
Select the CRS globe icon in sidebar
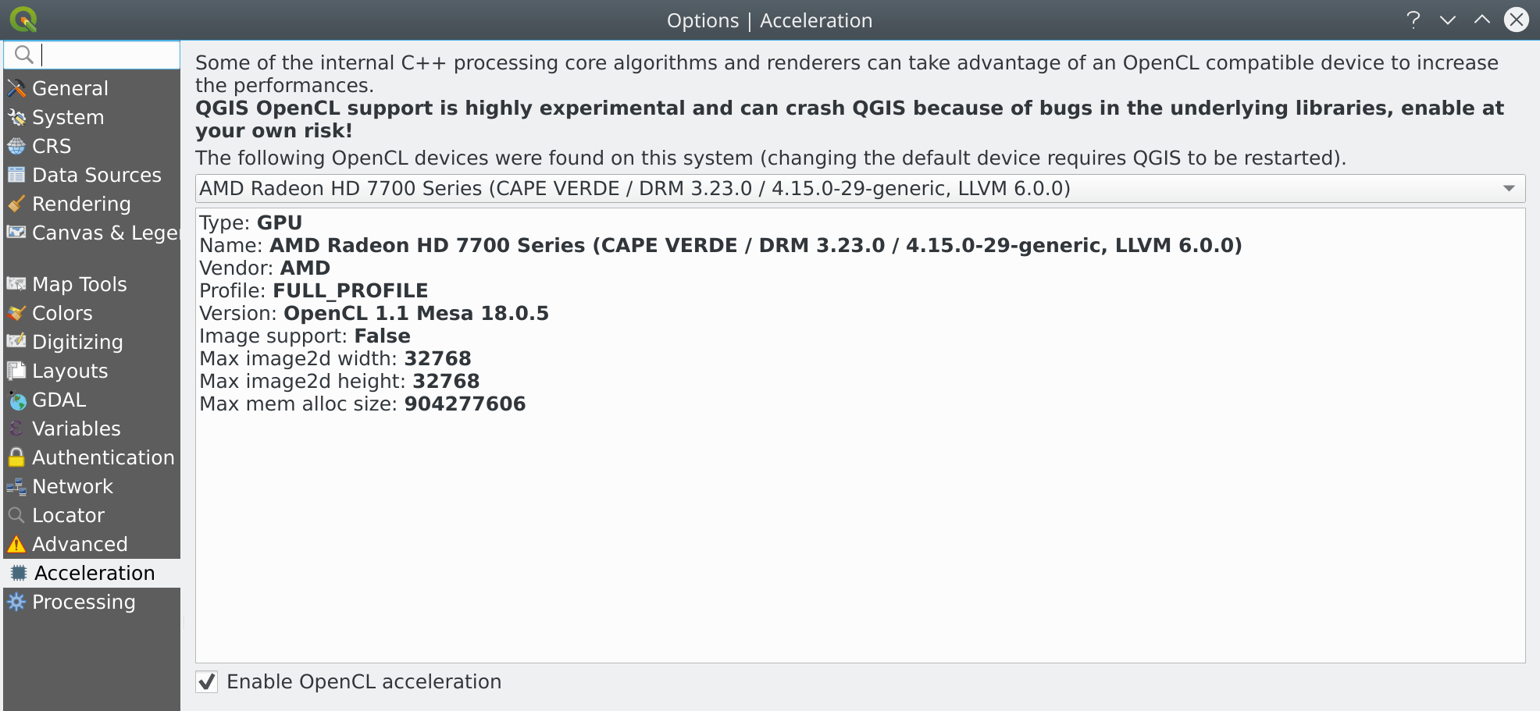click(x=16, y=146)
